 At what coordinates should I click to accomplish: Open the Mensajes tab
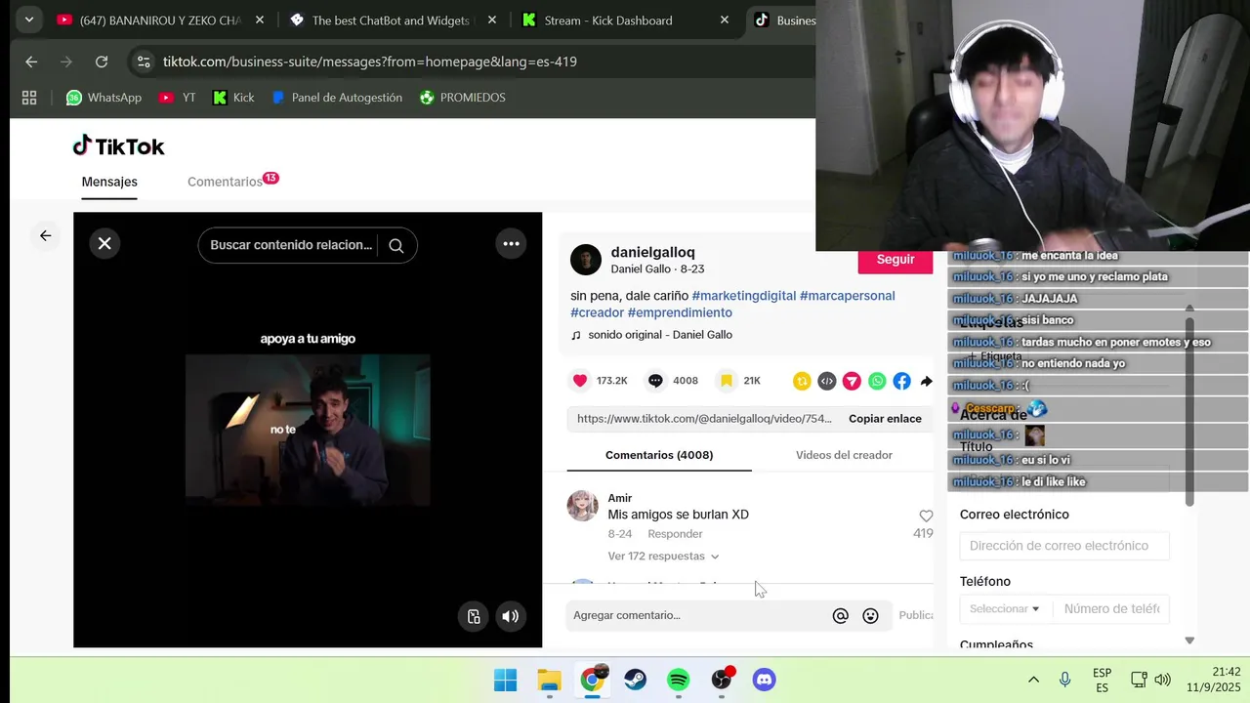coord(109,182)
